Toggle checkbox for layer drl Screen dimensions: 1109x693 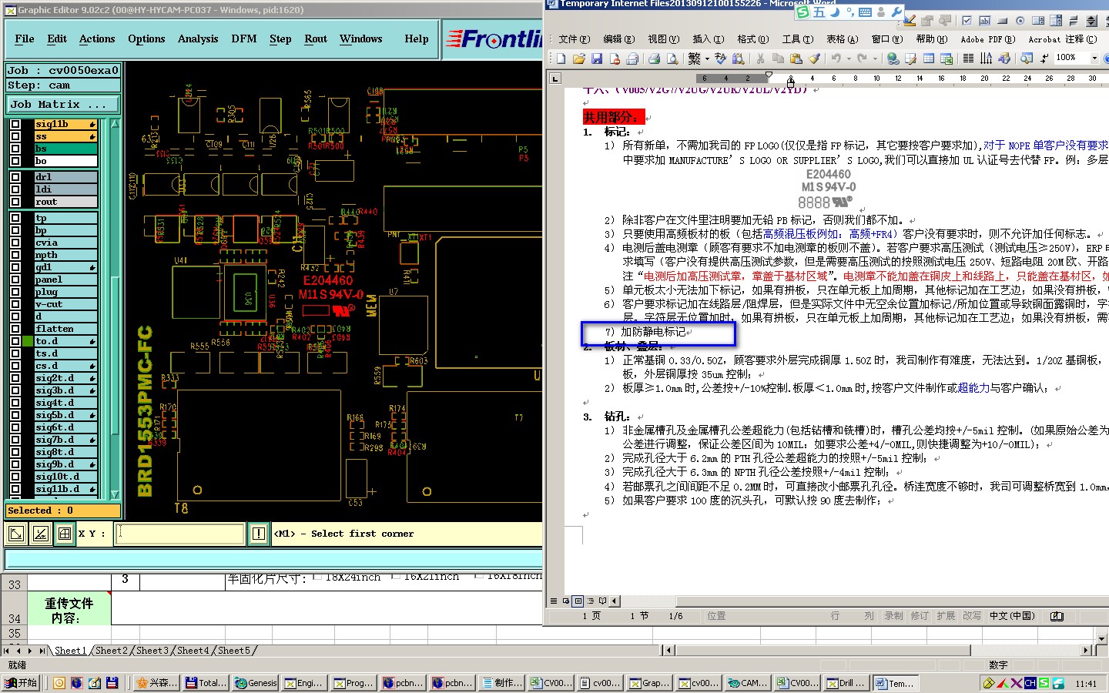tap(15, 177)
